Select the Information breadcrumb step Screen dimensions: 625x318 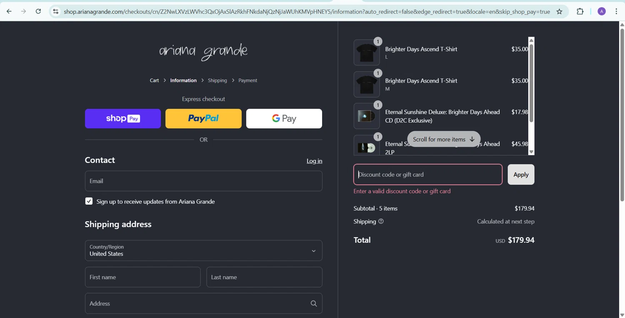pos(183,80)
